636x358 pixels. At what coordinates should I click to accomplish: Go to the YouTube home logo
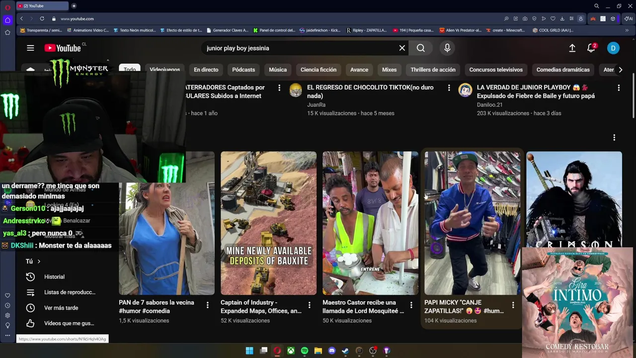[x=62, y=48]
